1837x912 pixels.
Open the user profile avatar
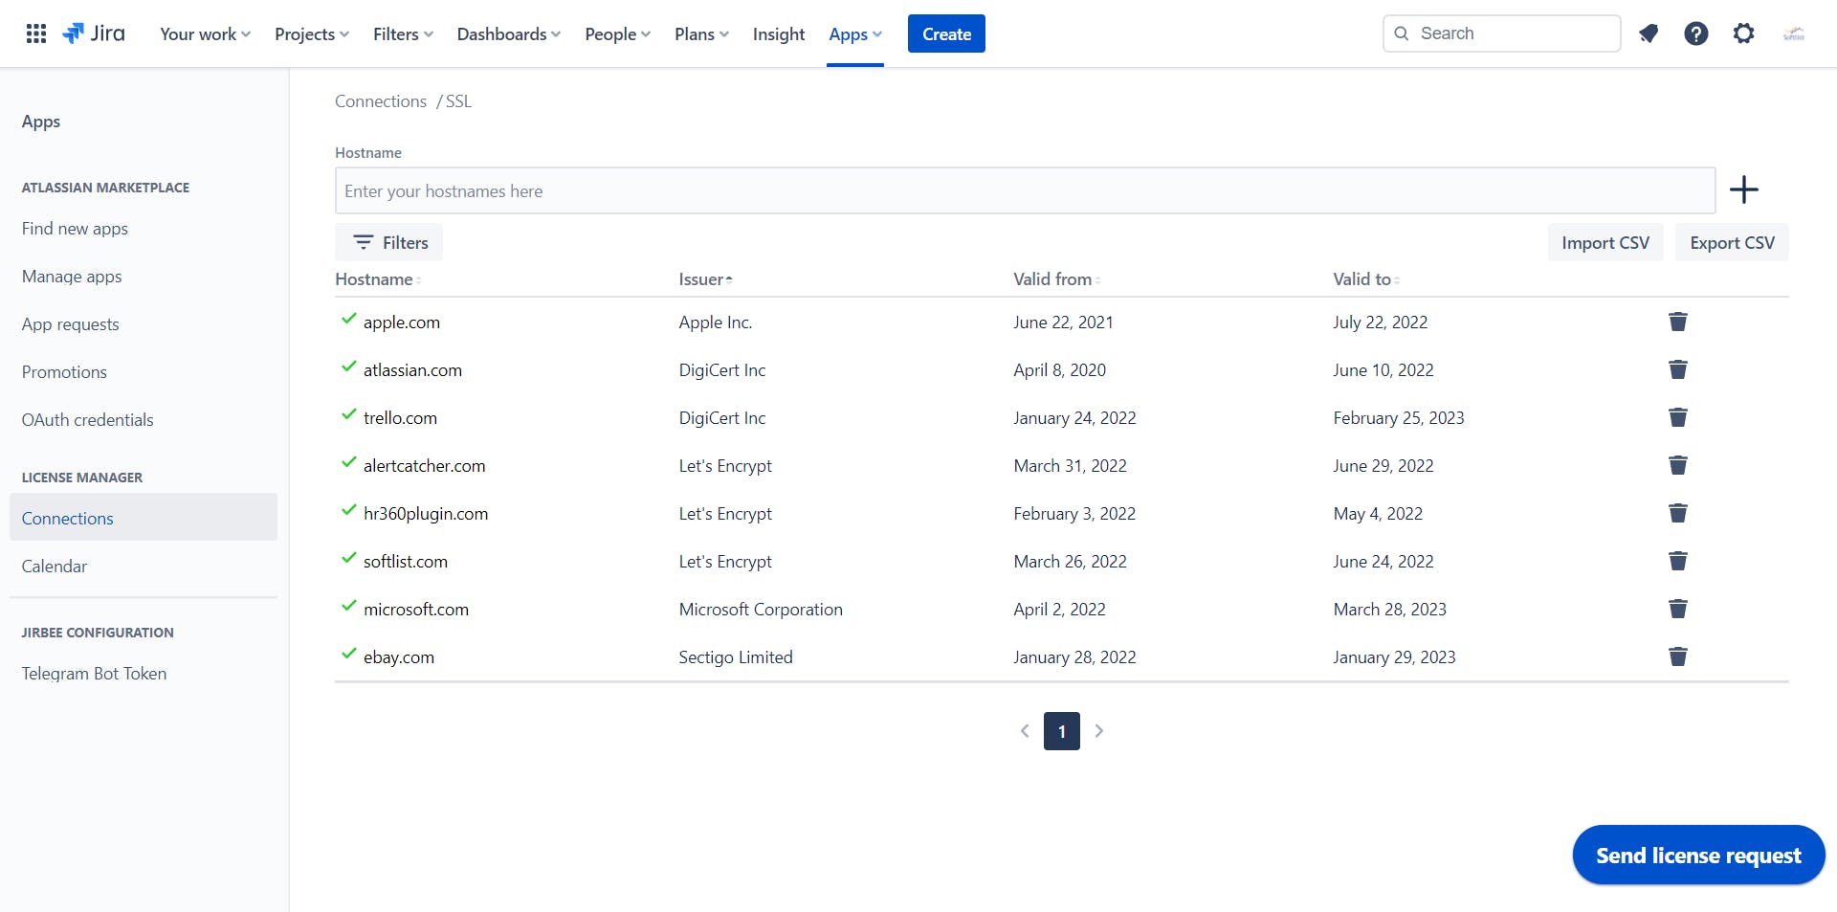1794,33
